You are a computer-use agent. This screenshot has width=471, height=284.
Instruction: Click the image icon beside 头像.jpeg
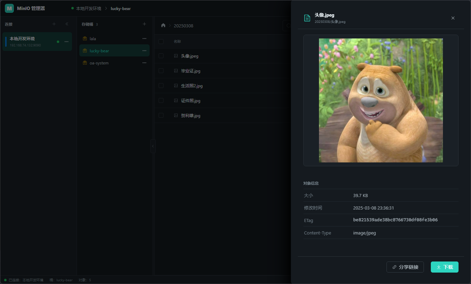[176, 56]
